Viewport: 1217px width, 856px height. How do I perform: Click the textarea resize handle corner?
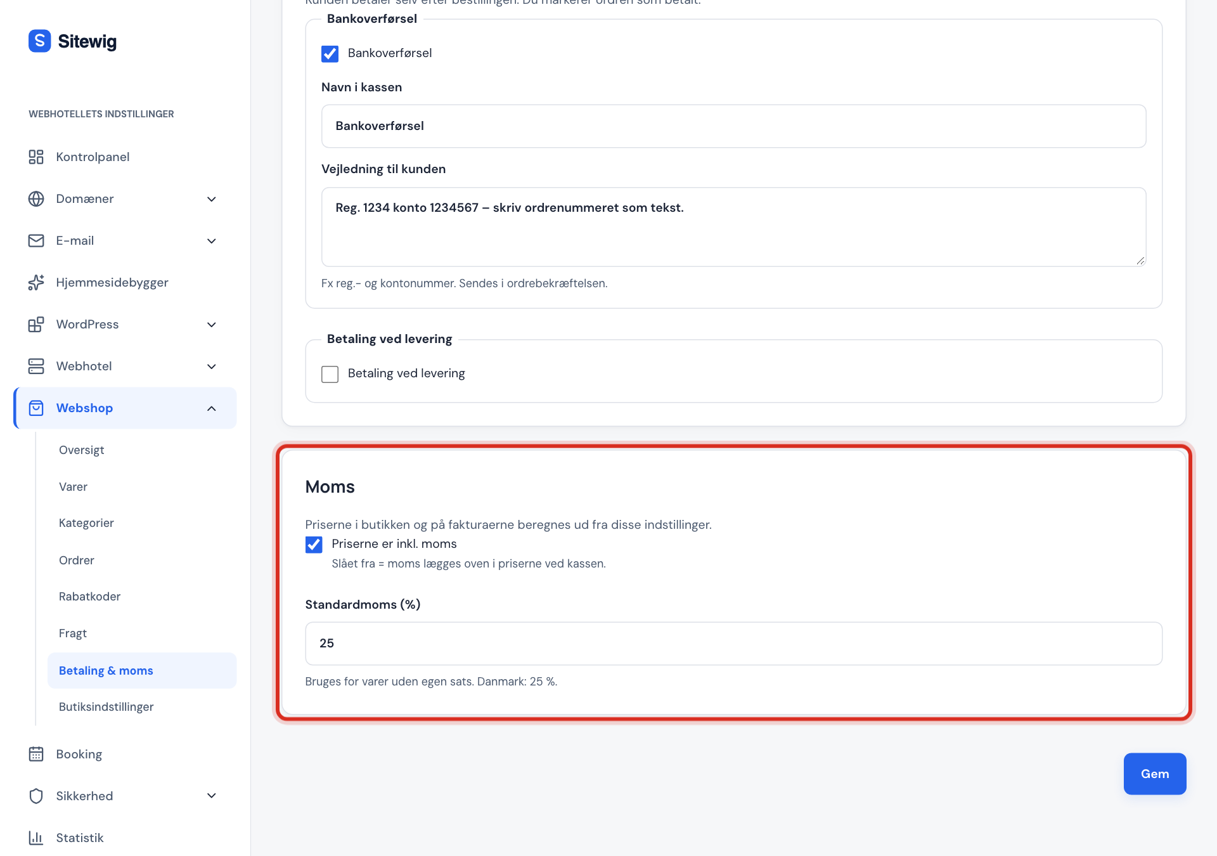click(x=1140, y=261)
